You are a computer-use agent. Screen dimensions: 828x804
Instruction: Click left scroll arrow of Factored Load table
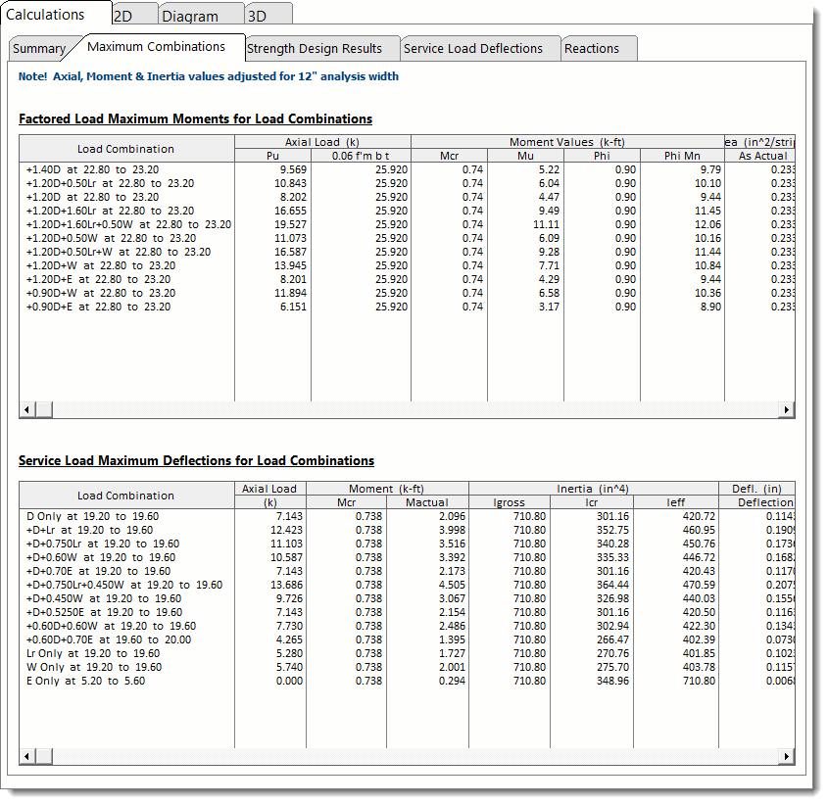tap(26, 409)
